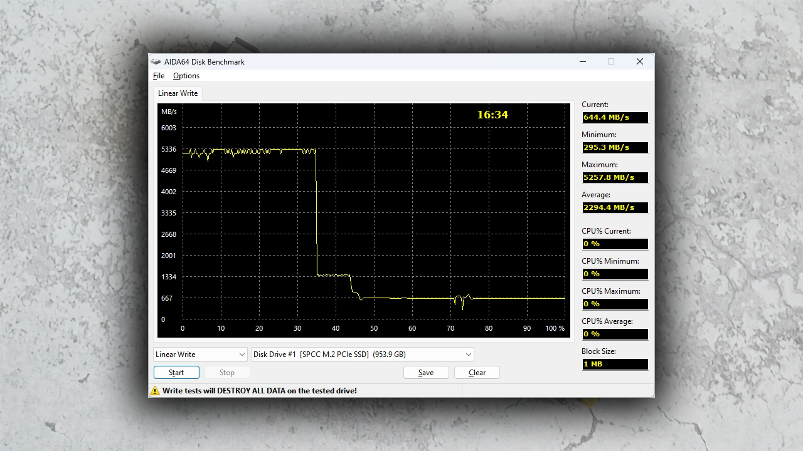Click the MB/s unit label in graph
This screenshot has width=803, height=451.
click(169, 111)
